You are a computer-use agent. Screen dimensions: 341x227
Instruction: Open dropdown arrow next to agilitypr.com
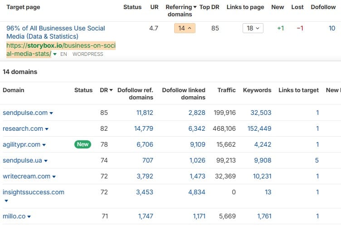(x=44, y=145)
